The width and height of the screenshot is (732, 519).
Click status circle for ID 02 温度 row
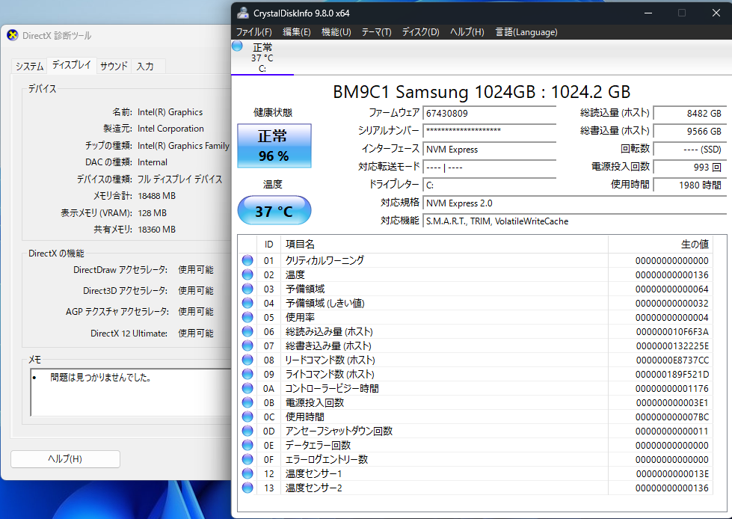pyautogui.click(x=247, y=274)
